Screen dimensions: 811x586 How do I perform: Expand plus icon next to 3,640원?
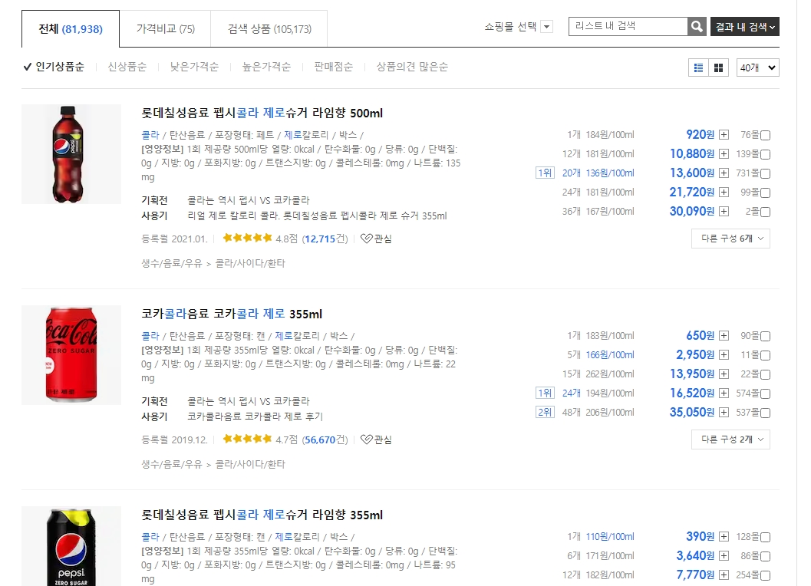pyautogui.click(x=724, y=556)
